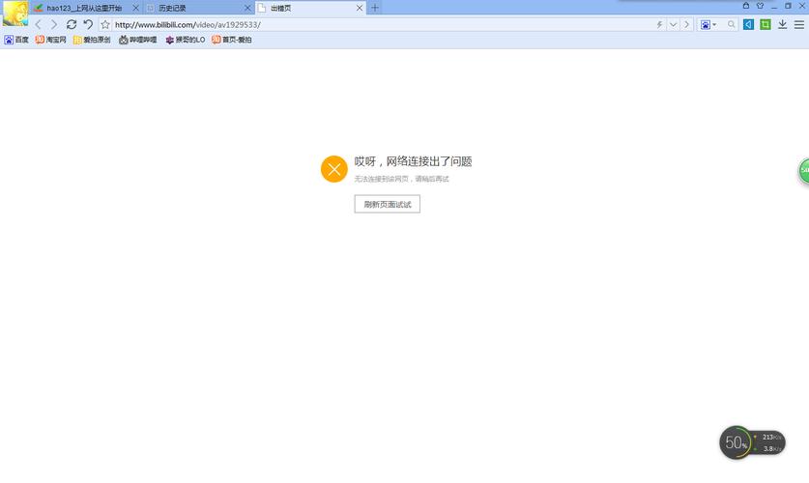
Task: Click the browser forward arrow
Action: point(54,24)
